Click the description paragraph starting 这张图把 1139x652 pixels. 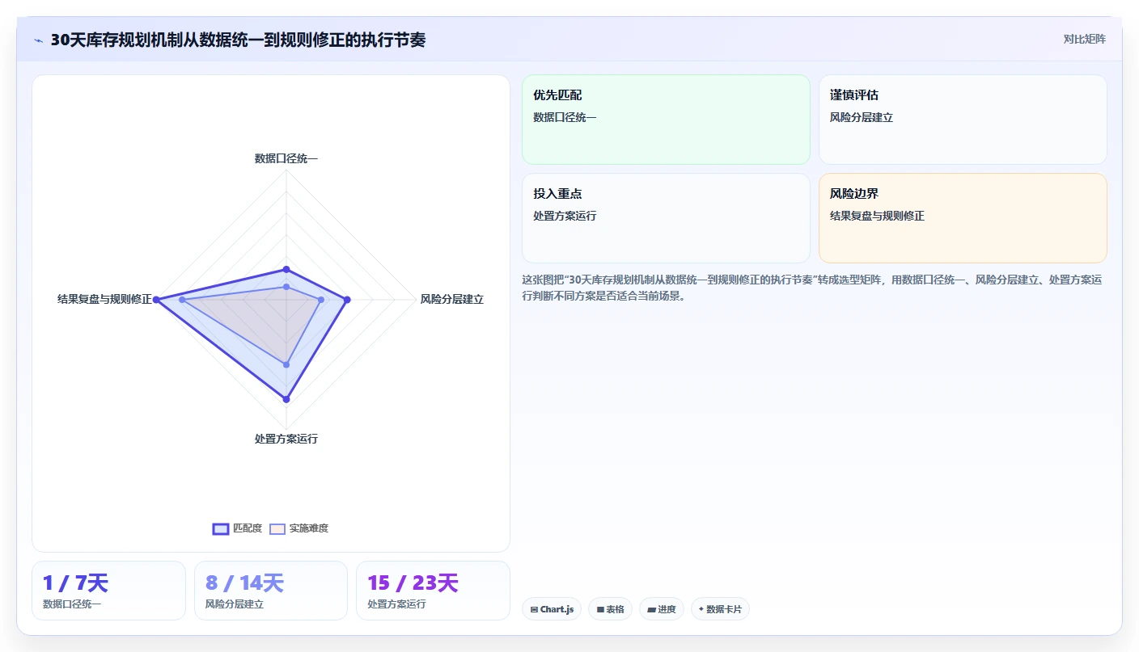(812, 288)
